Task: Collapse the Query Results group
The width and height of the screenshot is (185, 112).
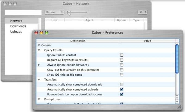Action: (x=39, y=50)
